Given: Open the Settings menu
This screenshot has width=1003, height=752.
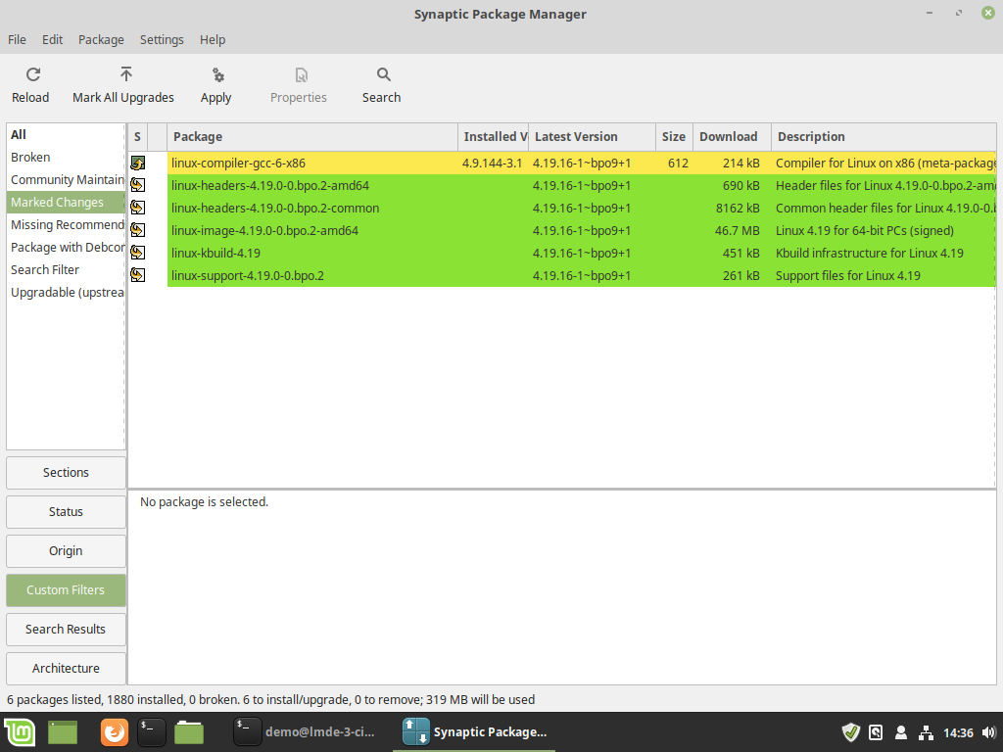Looking at the screenshot, I should click(x=162, y=39).
